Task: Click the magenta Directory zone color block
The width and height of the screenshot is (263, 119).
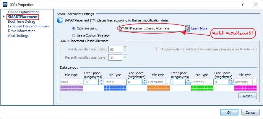Action: pos(245,88)
